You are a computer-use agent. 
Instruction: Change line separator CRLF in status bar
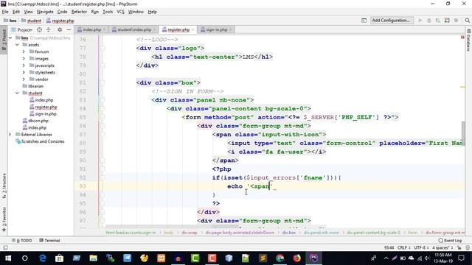[403, 248]
